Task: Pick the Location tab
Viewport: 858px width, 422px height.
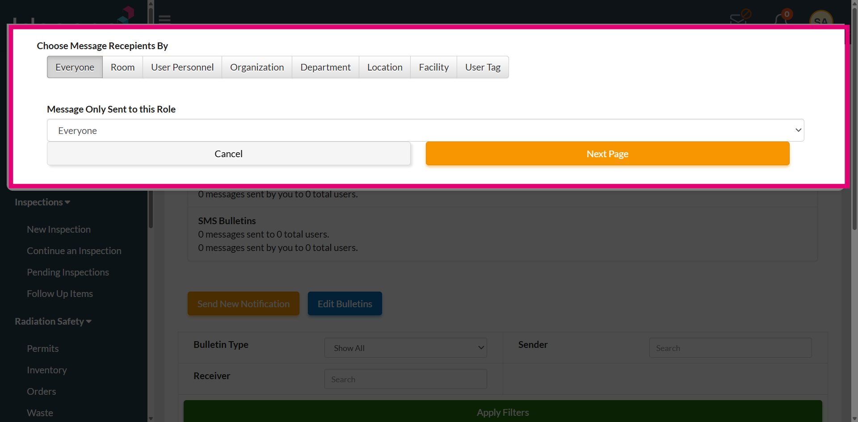Action: (385, 67)
